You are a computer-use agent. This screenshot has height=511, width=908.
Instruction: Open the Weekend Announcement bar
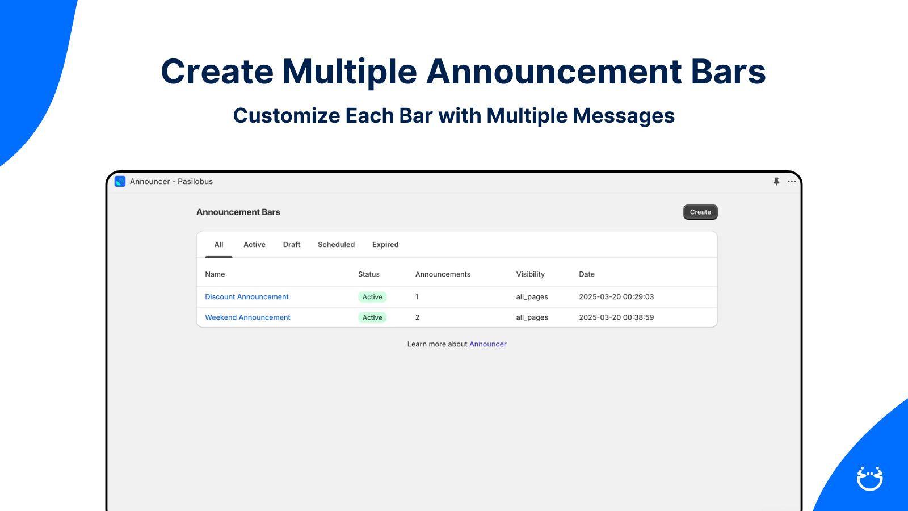pyautogui.click(x=247, y=317)
